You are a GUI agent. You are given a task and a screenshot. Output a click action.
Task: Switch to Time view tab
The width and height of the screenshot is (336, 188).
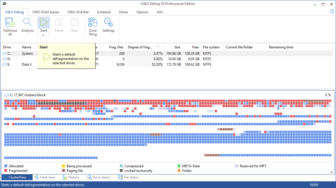pos(45,177)
